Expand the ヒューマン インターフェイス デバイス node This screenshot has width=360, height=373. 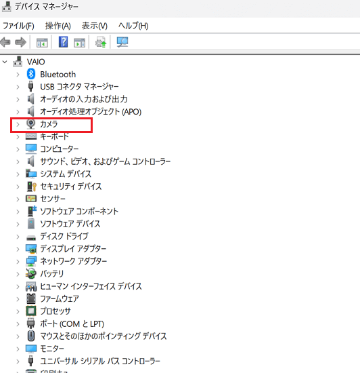click(18, 286)
